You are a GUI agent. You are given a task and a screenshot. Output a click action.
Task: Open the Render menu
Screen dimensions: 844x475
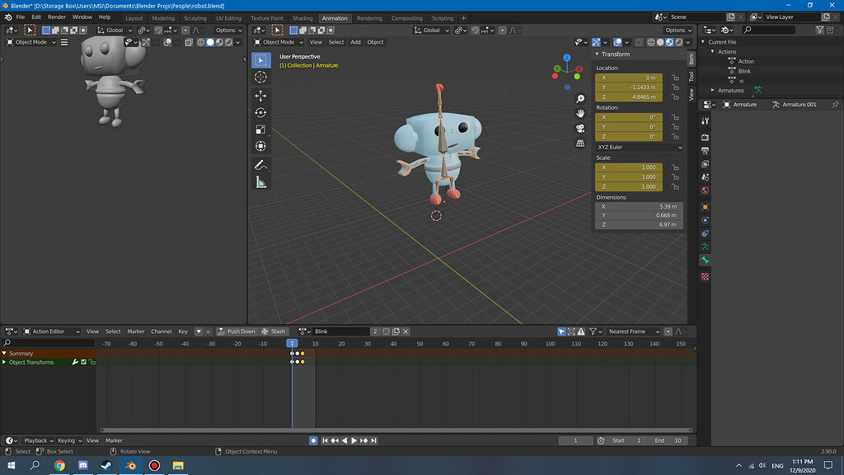coord(57,17)
